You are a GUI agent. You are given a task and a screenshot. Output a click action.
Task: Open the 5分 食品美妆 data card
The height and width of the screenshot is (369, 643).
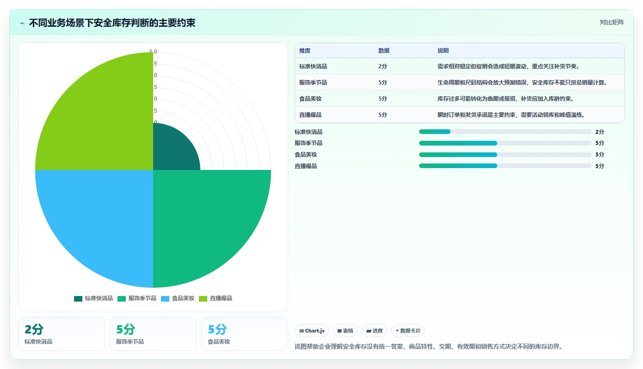coord(245,334)
